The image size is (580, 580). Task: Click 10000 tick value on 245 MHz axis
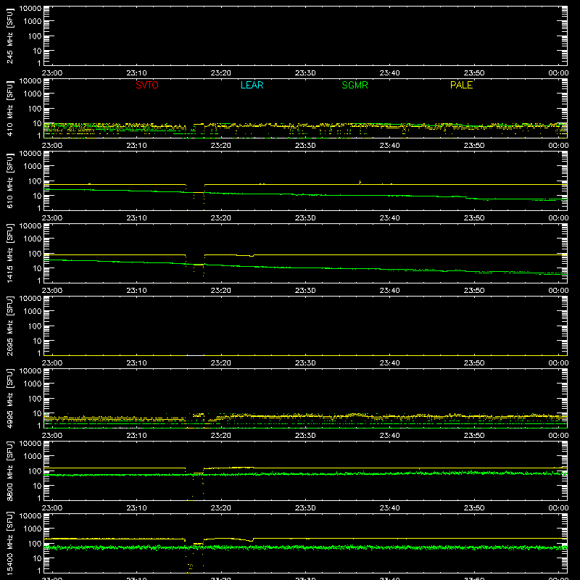[x=30, y=9]
